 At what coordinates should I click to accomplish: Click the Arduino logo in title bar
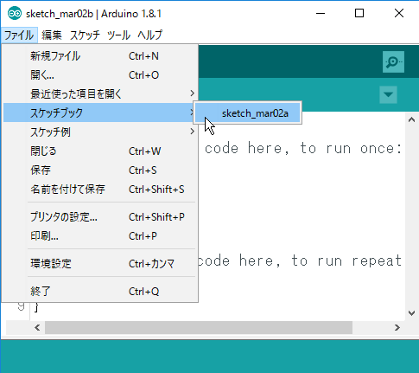[x=15, y=13]
